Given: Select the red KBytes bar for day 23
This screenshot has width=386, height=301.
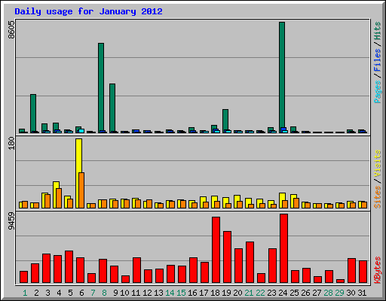Looking at the screenshot, I should pyautogui.click(x=272, y=266).
